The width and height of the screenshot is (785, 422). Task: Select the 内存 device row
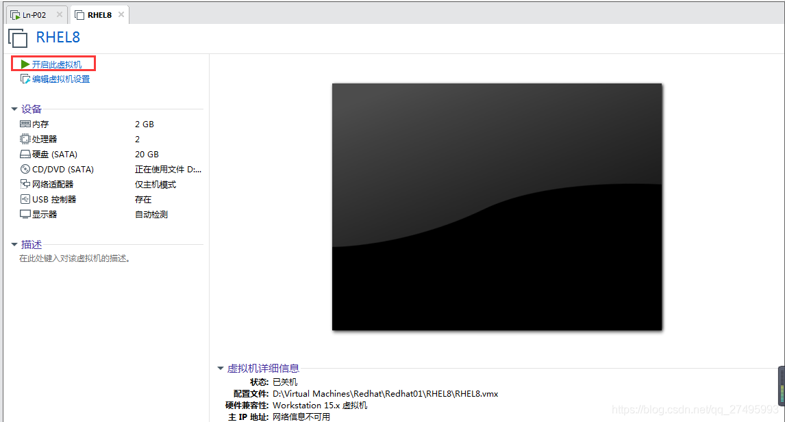point(111,124)
